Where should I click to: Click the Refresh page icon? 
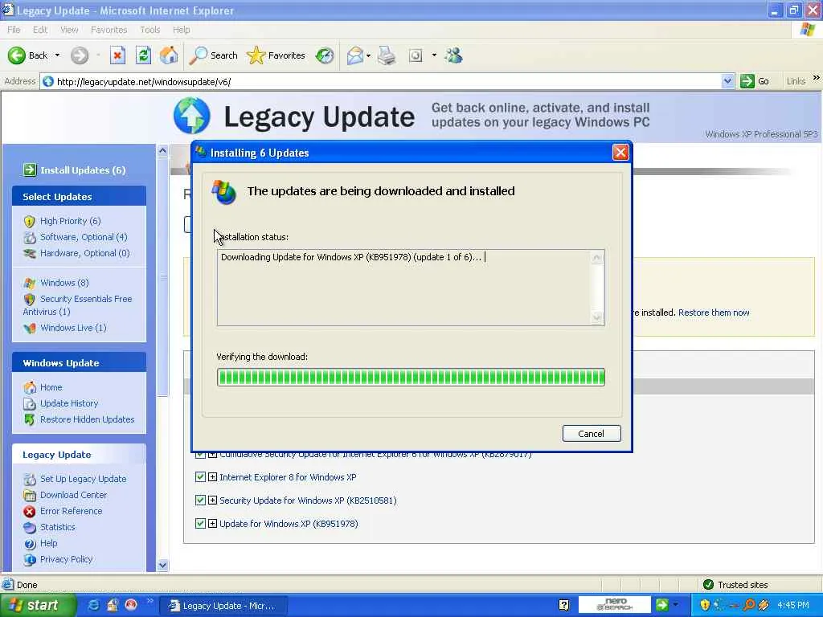pos(143,55)
